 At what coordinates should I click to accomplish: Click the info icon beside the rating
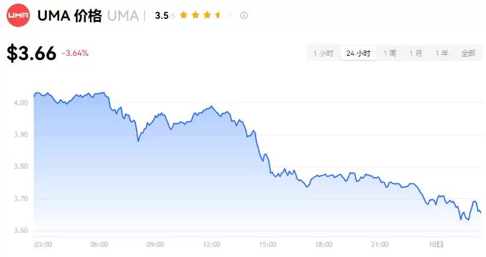[x=244, y=15]
